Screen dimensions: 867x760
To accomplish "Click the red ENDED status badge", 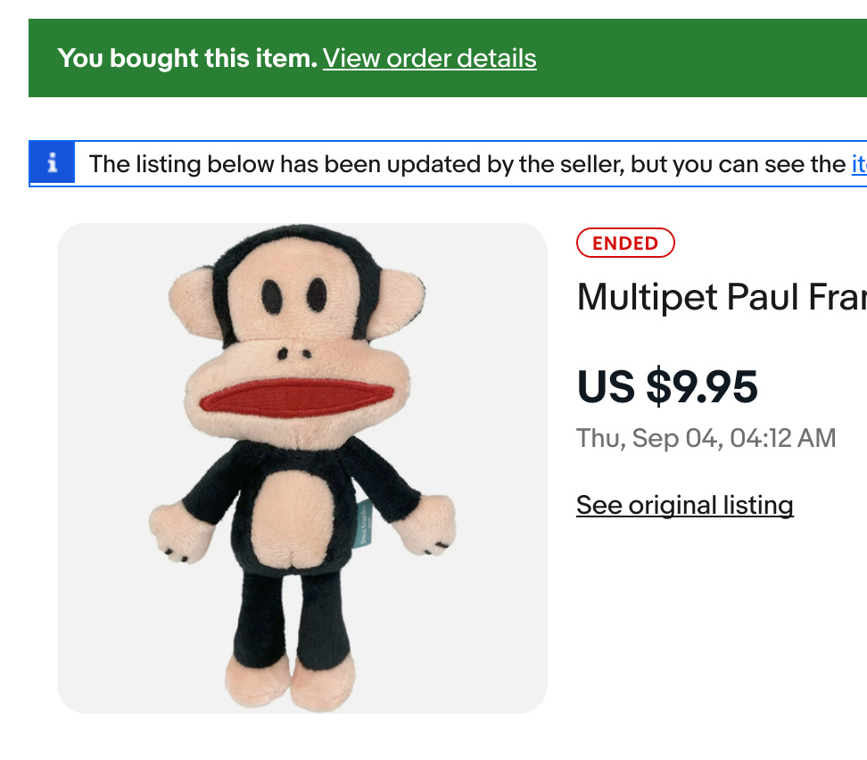I will point(625,243).
